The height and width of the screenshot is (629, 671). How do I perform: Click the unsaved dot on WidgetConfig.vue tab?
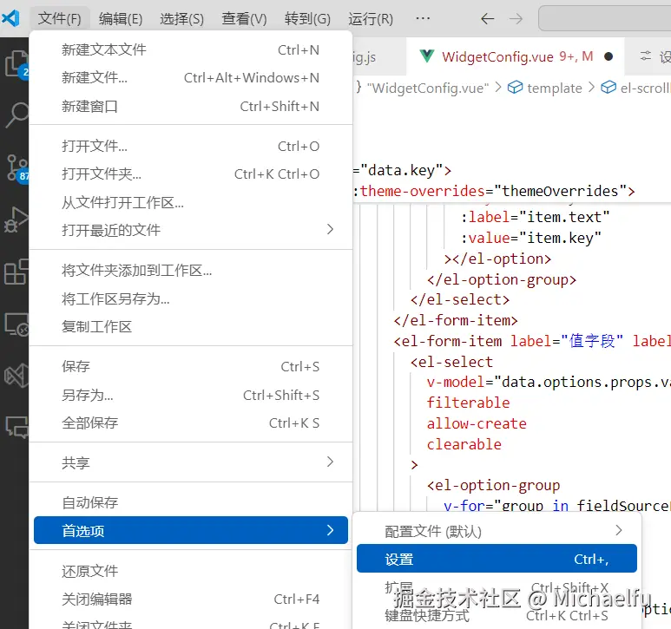[x=609, y=56]
